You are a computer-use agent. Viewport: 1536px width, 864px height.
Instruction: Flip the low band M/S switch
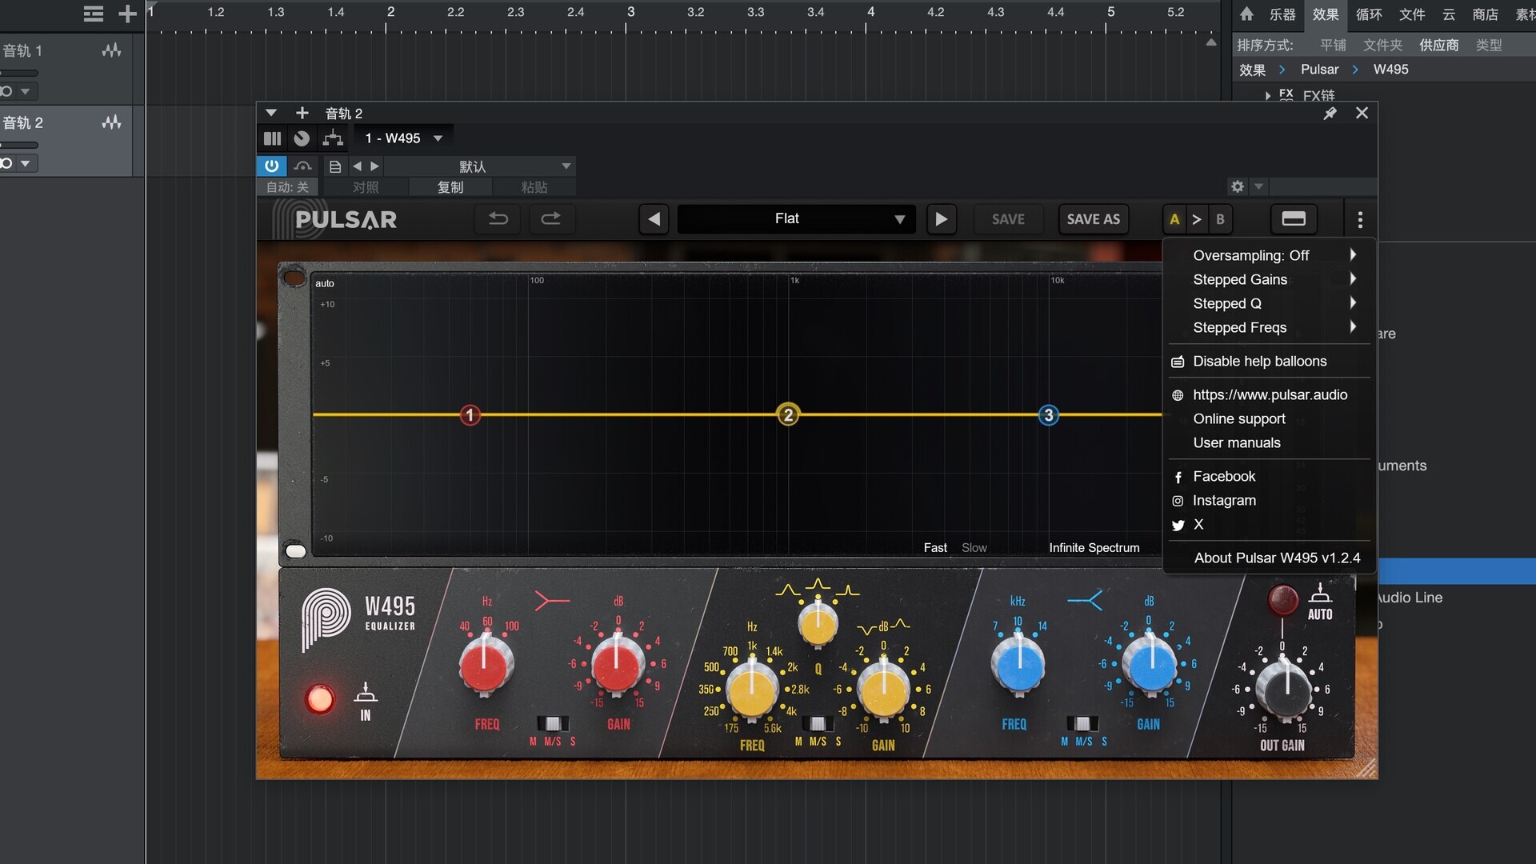pyautogui.click(x=553, y=724)
